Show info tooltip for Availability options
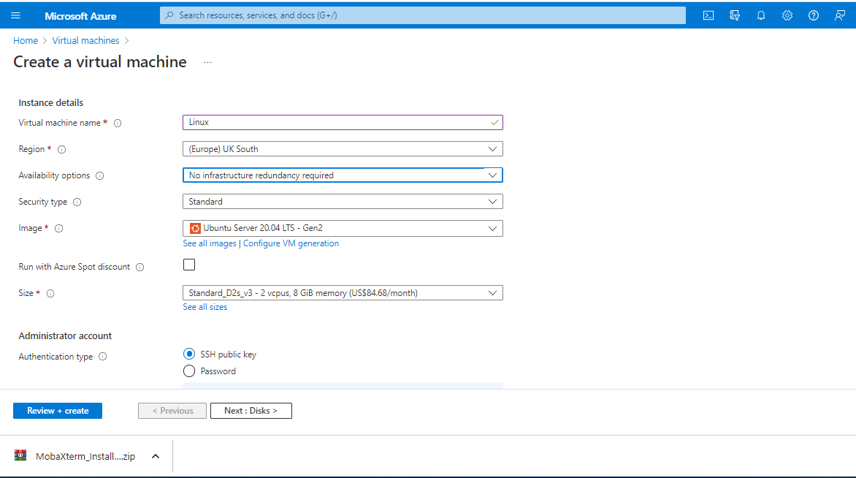Image resolution: width=856 pixels, height=478 pixels. tap(99, 175)
